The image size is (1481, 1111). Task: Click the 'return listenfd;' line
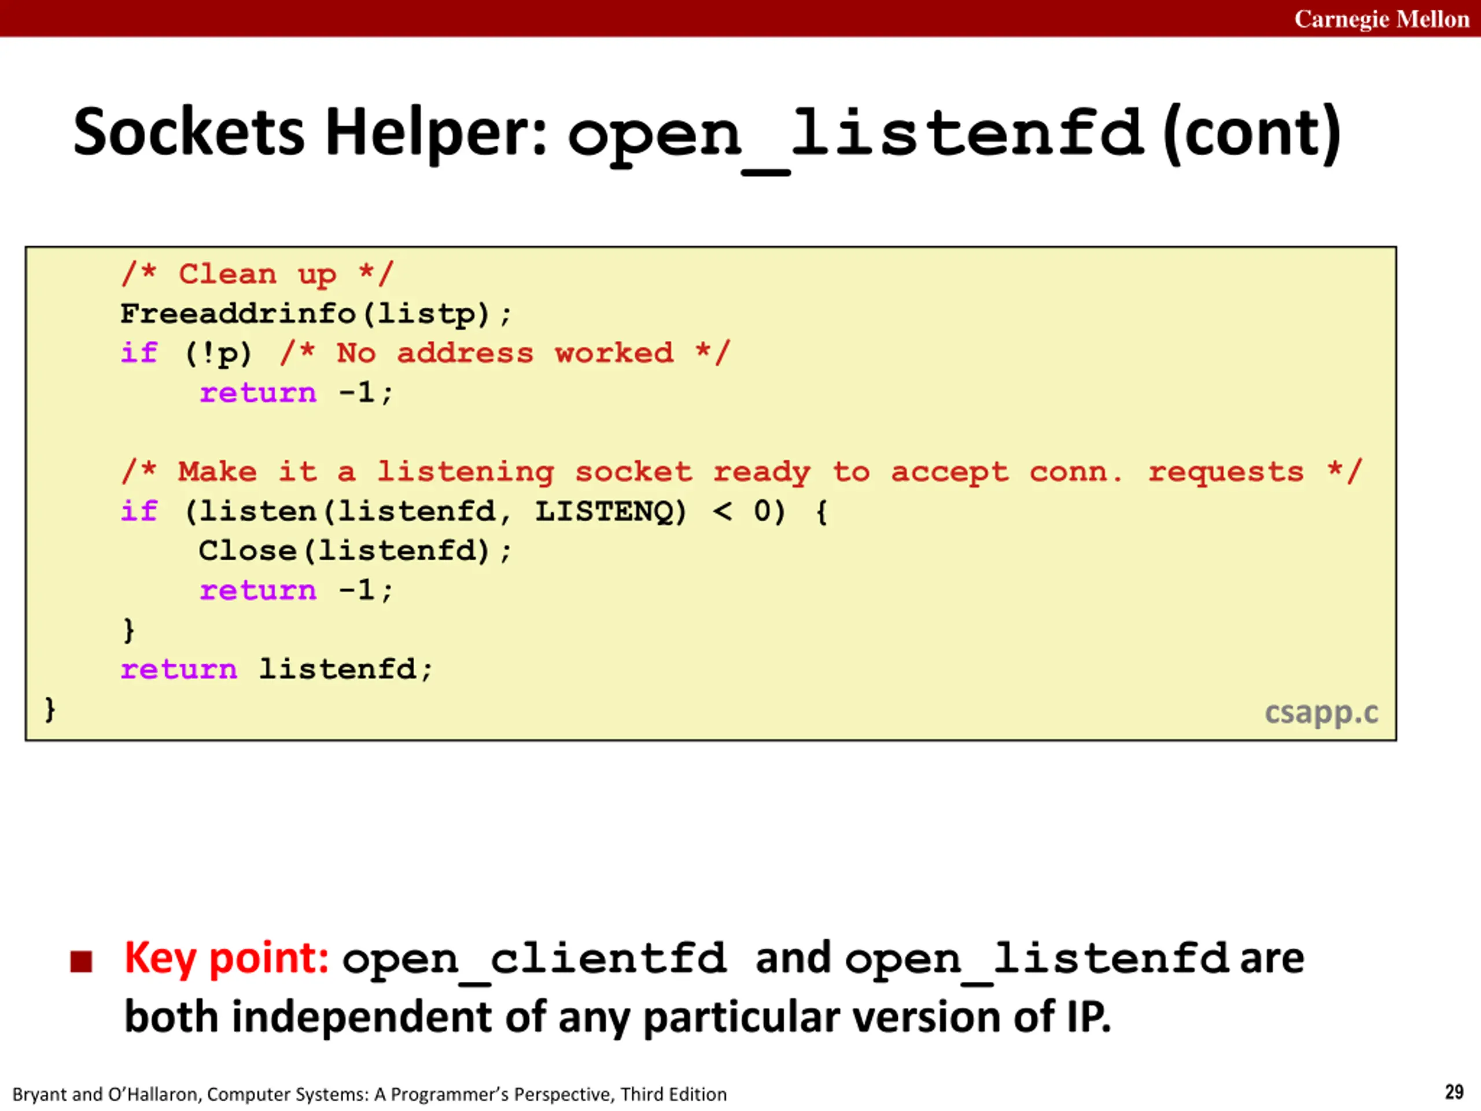point(277,669)
